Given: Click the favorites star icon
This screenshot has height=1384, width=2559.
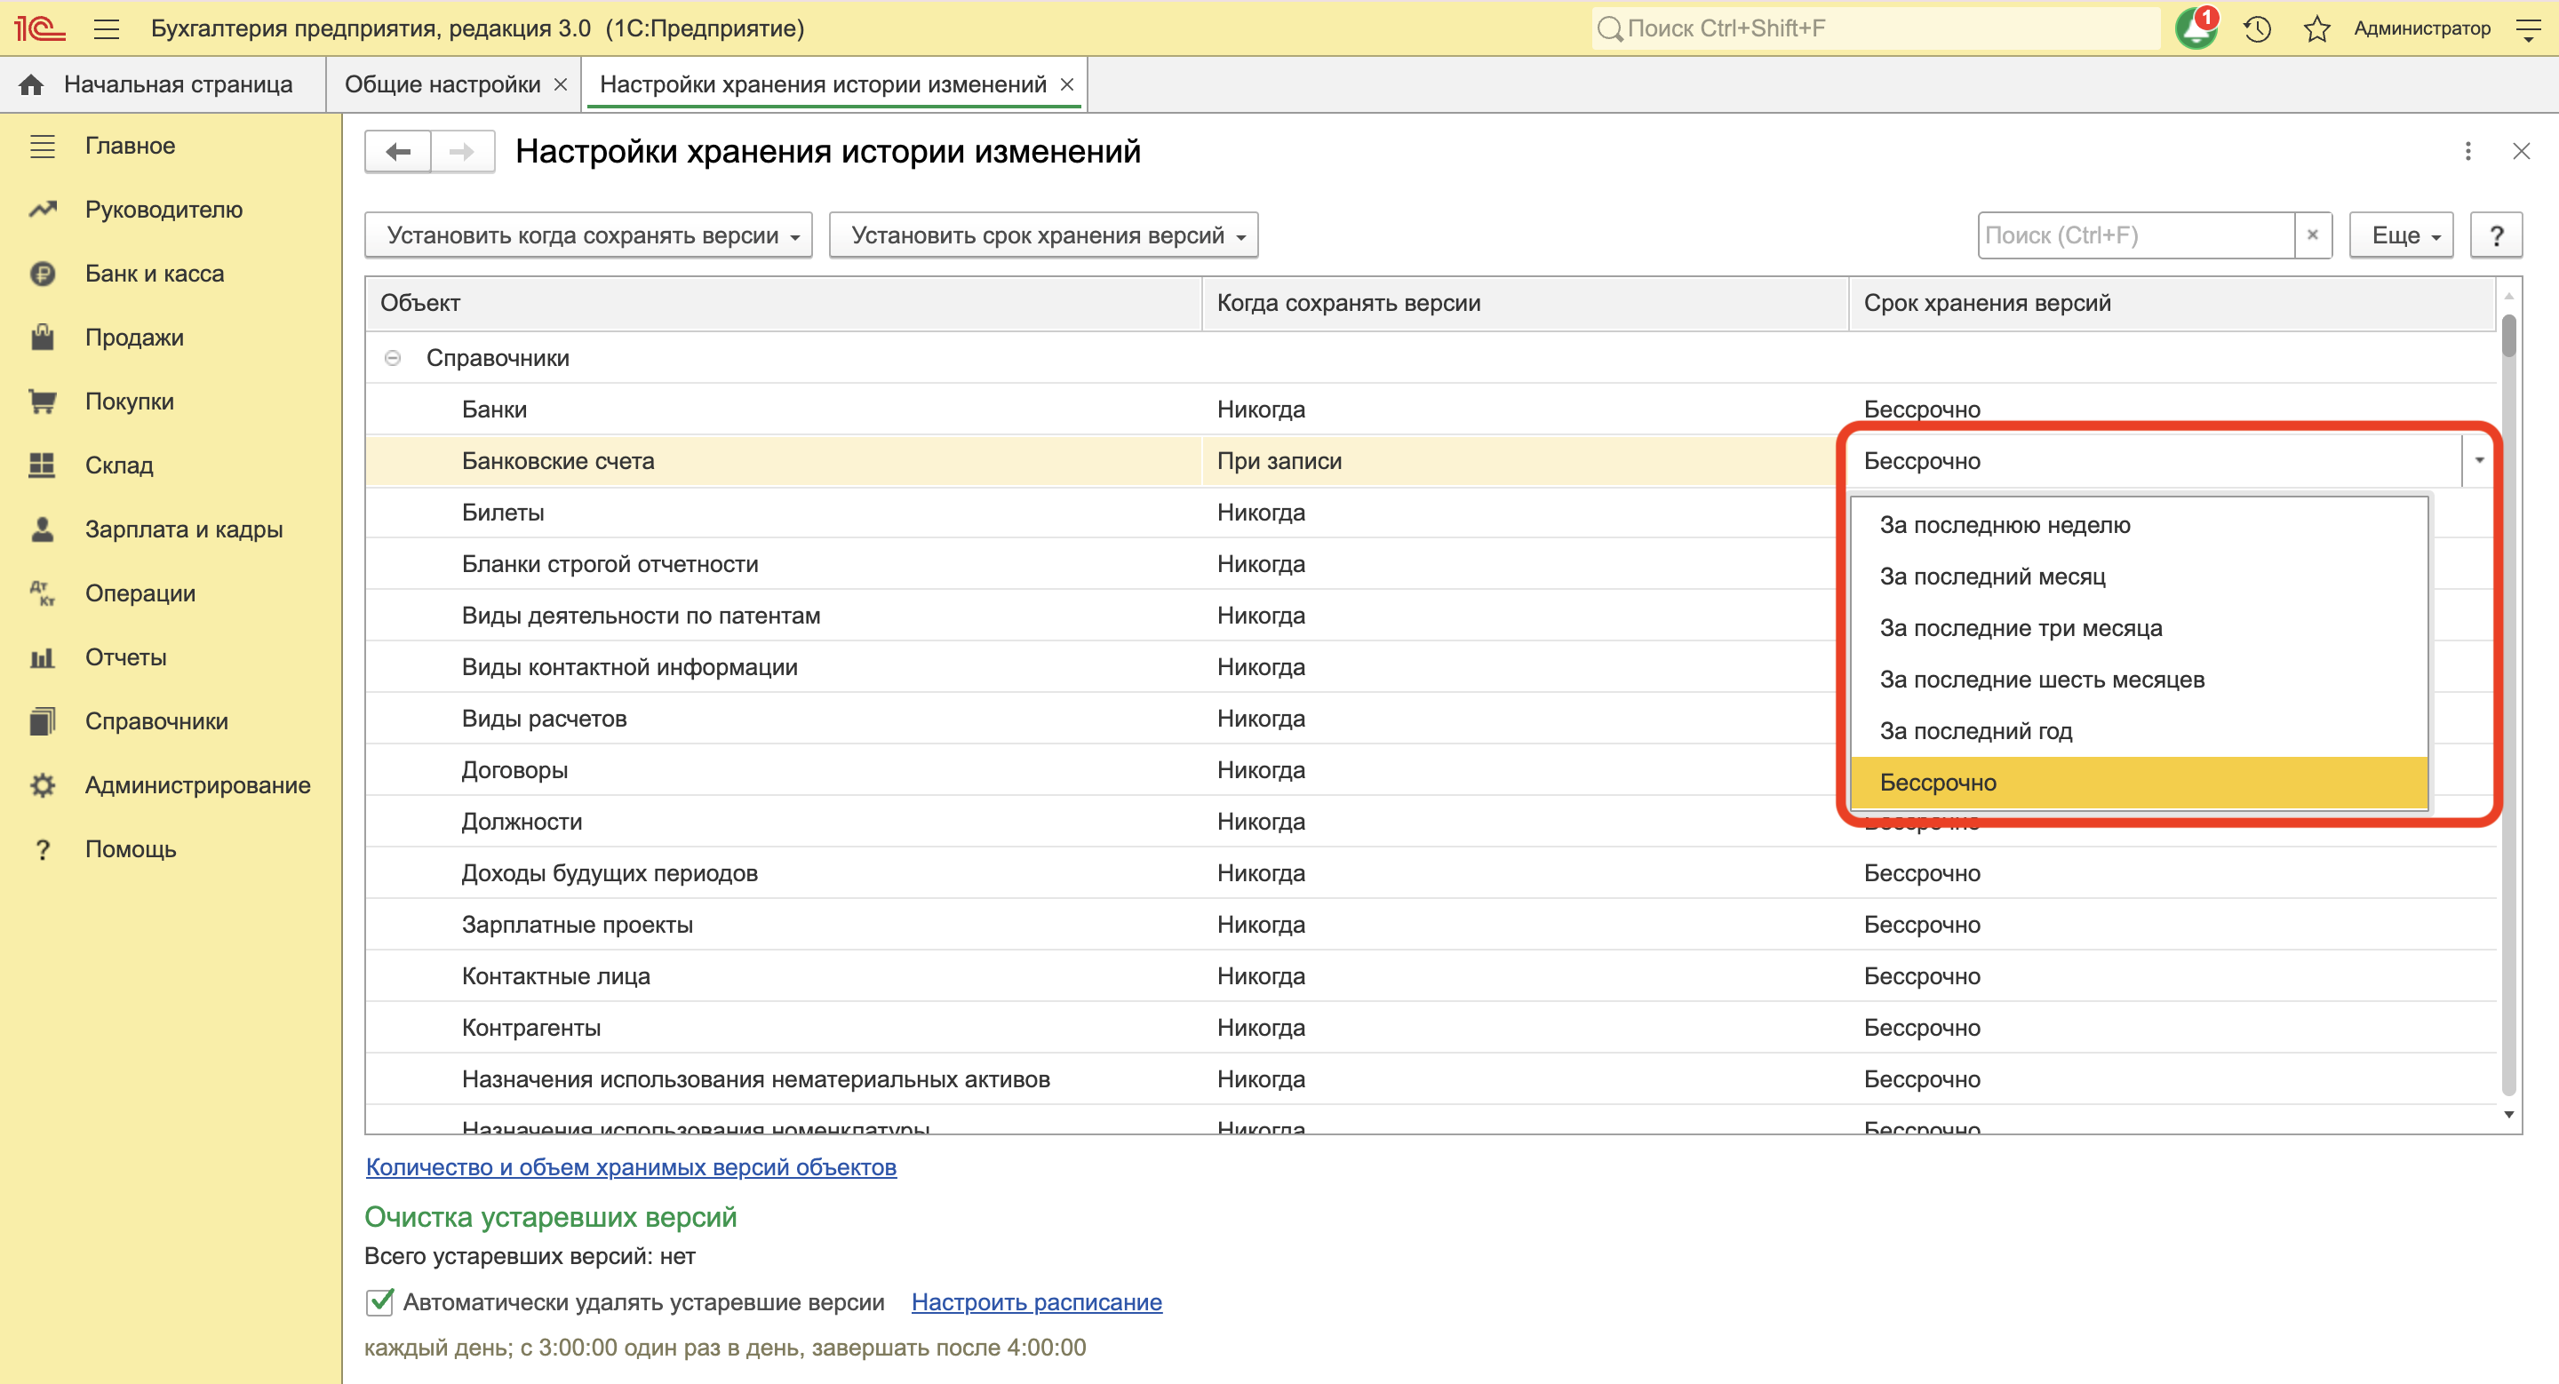Looking at the screenshot, I should (x=2316, y=28).
